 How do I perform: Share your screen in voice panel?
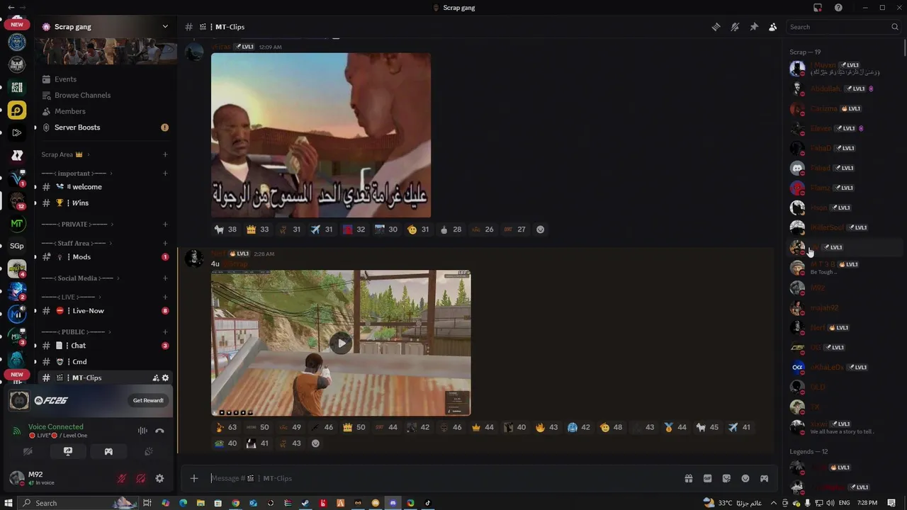coord(68,451)
